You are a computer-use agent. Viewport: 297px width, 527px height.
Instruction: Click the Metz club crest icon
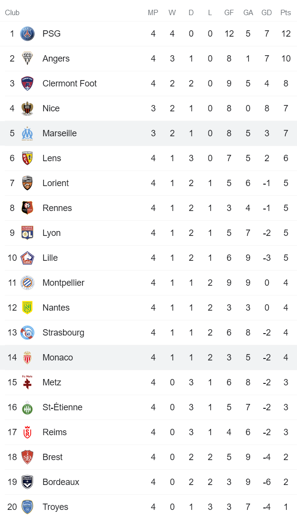[27, 382]
